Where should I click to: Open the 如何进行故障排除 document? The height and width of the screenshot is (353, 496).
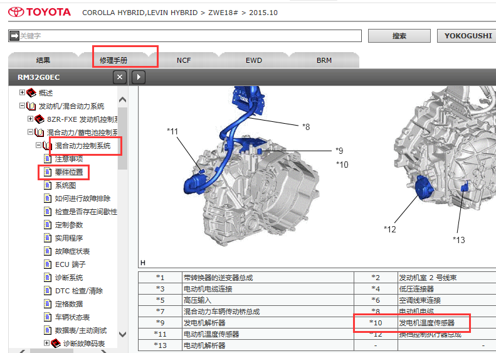point(83,198)
